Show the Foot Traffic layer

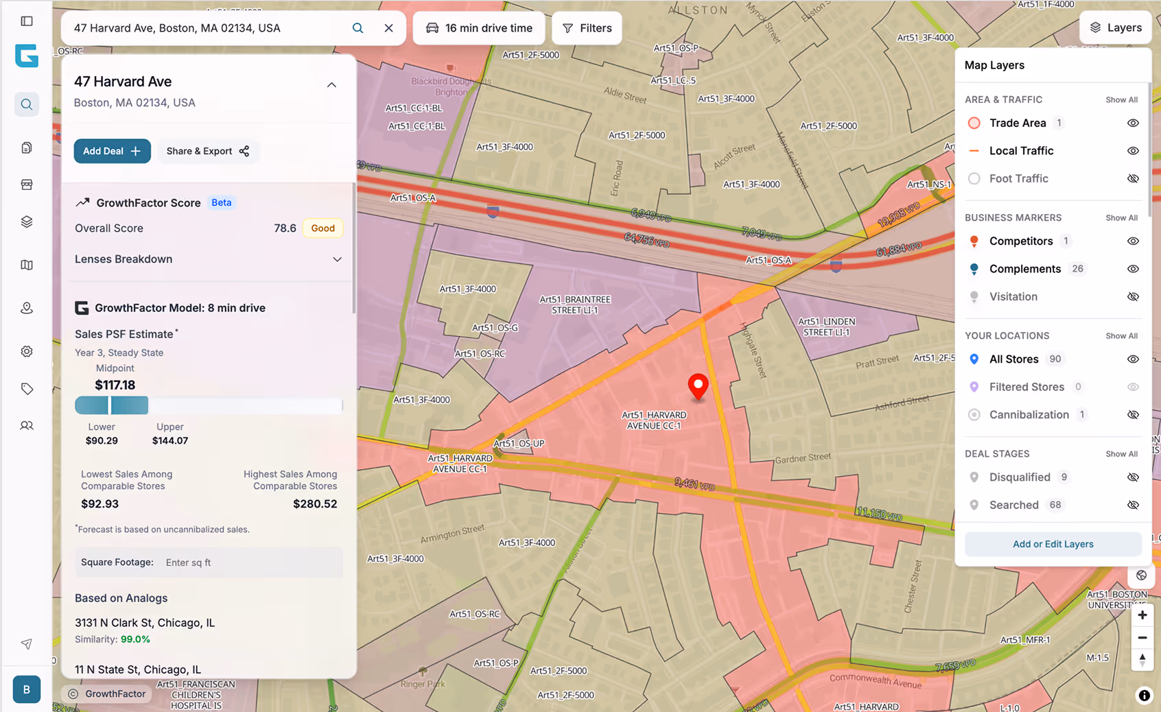[1133, 178]
